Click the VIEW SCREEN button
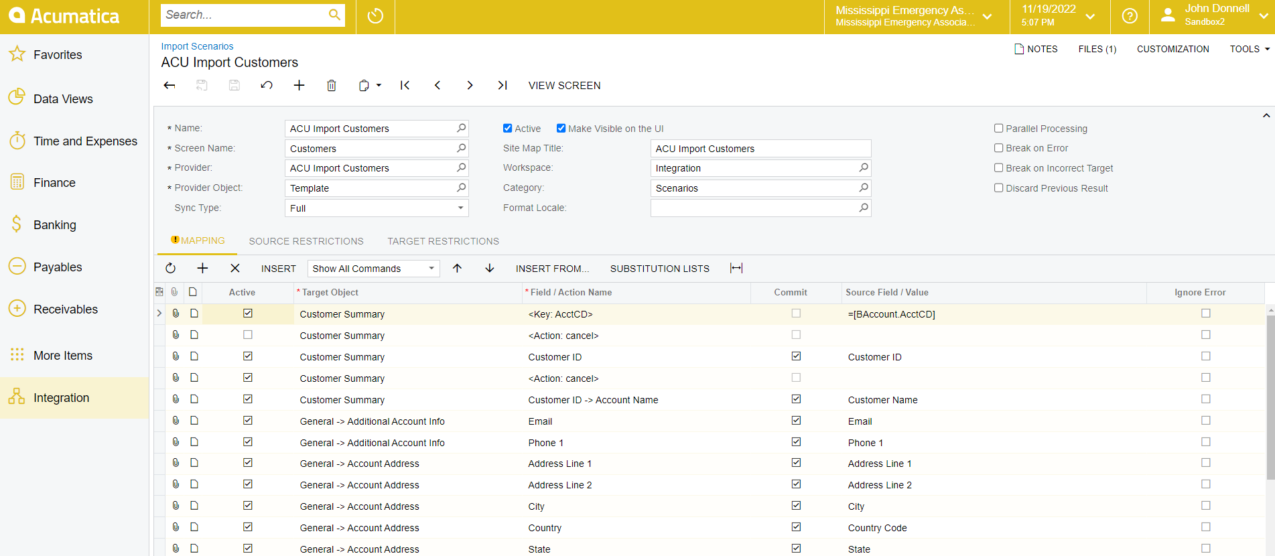This screenshot has height=556, width=1275. [564, 85]
